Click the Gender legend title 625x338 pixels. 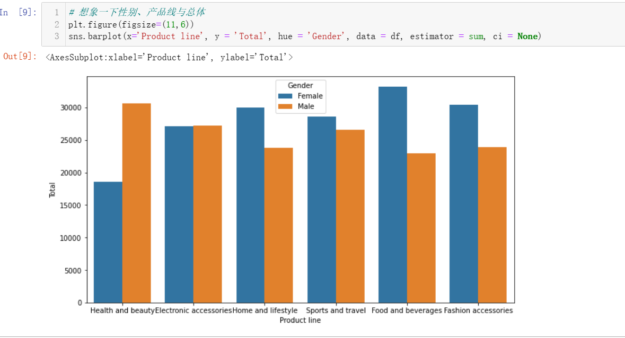point(300,86)
